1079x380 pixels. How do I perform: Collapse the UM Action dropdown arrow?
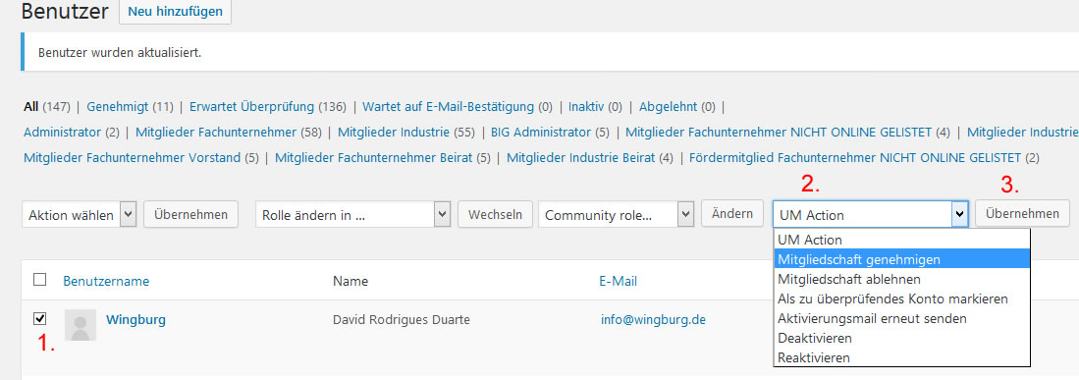pos(959,215)
